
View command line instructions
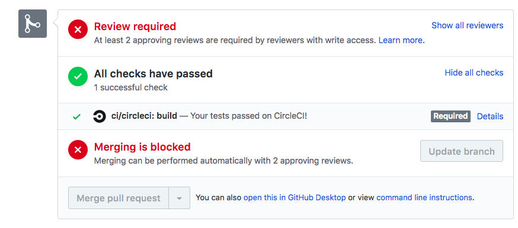[x=424, y=198]
